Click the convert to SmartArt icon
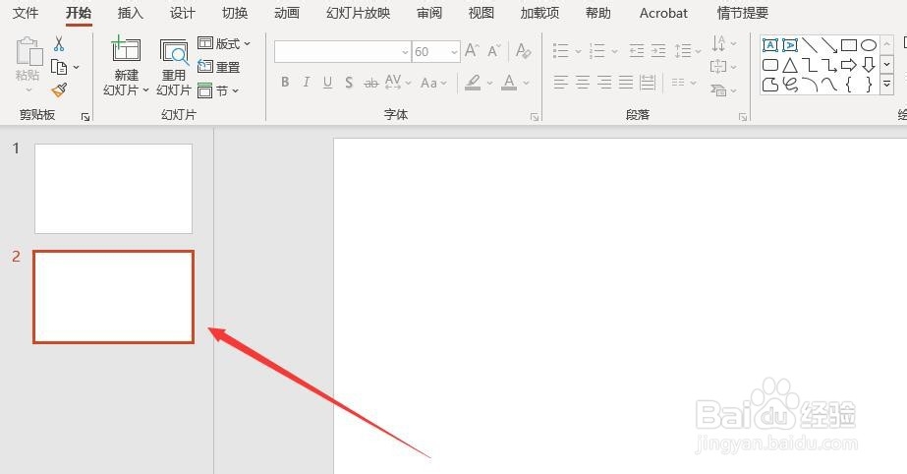Viewport: 907px width, 474px height. (718, 89)
